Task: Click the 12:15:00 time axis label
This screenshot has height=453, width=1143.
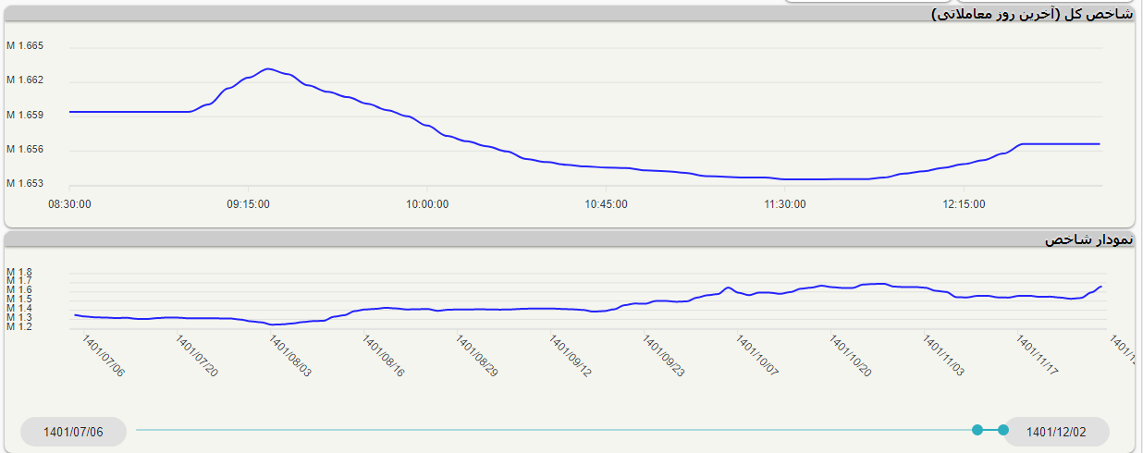Action: 962,204
